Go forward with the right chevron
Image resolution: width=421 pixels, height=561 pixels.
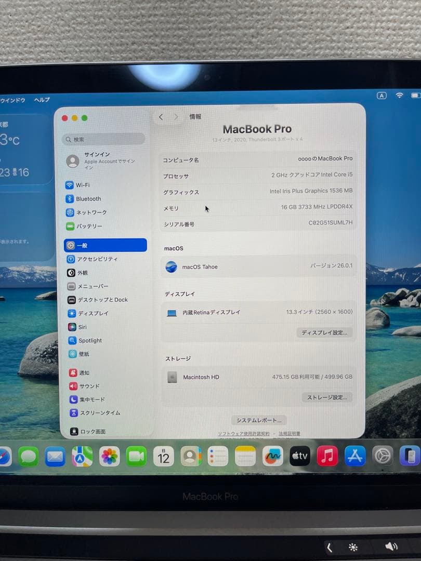[x=176, y=117]
